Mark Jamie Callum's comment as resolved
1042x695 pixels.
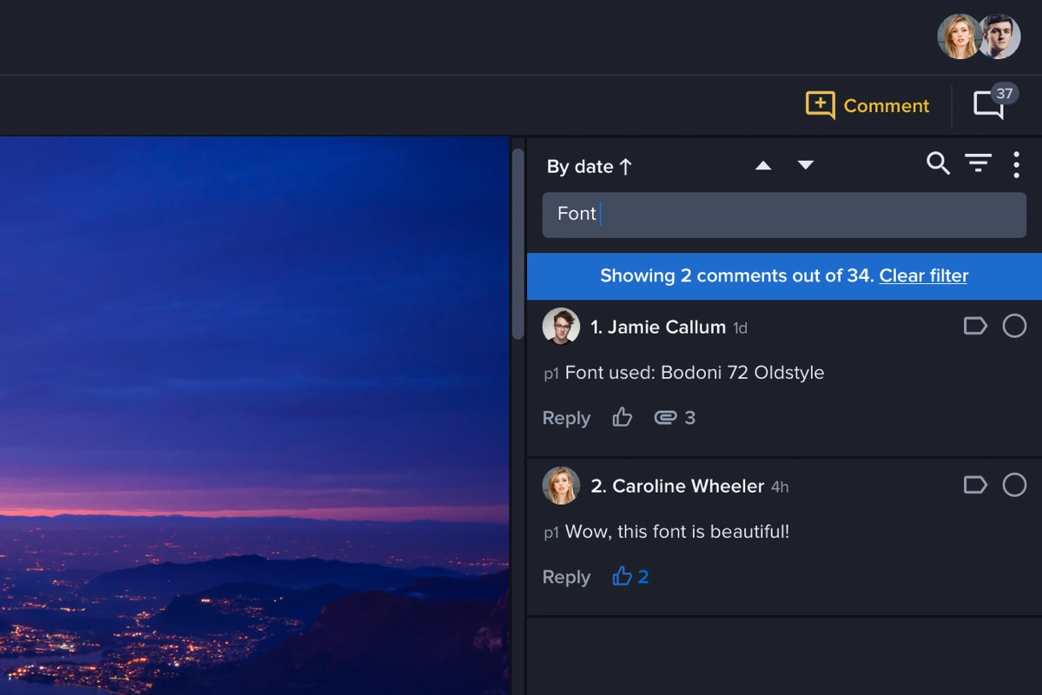tap(1014, 326)
